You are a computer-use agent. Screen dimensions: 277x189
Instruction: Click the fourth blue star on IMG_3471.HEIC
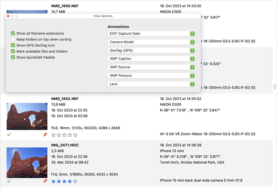pos(70,181)
